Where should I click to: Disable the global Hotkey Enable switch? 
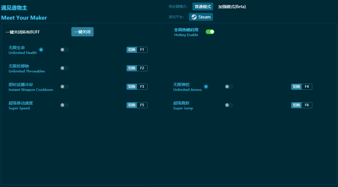210,32
